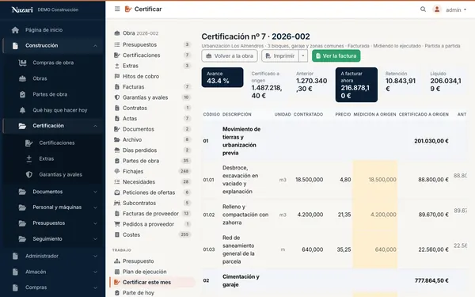The height and width of the screenshot is (297, 475).
Task: Click measurement field 4.200,000 for row 01.02
Action: click(375, 215)
